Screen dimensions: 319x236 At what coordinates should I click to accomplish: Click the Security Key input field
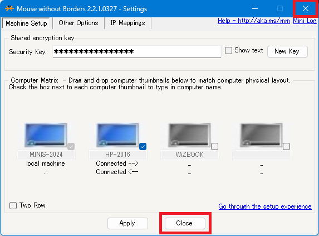click(137, 51)
